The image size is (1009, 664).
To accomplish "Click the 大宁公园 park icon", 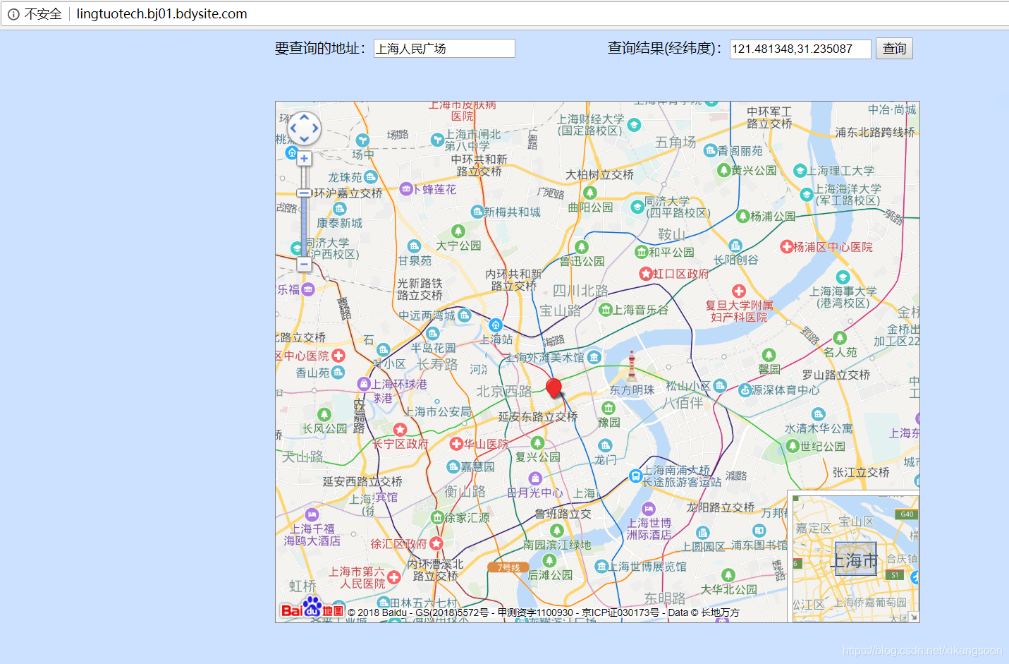I will click(458, 231).
